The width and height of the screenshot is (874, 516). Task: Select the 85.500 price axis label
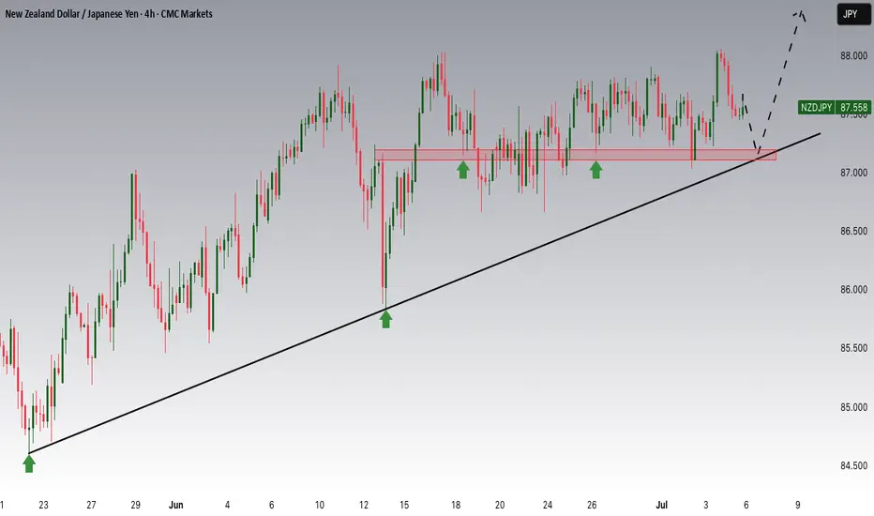click(x=854, y=348)
